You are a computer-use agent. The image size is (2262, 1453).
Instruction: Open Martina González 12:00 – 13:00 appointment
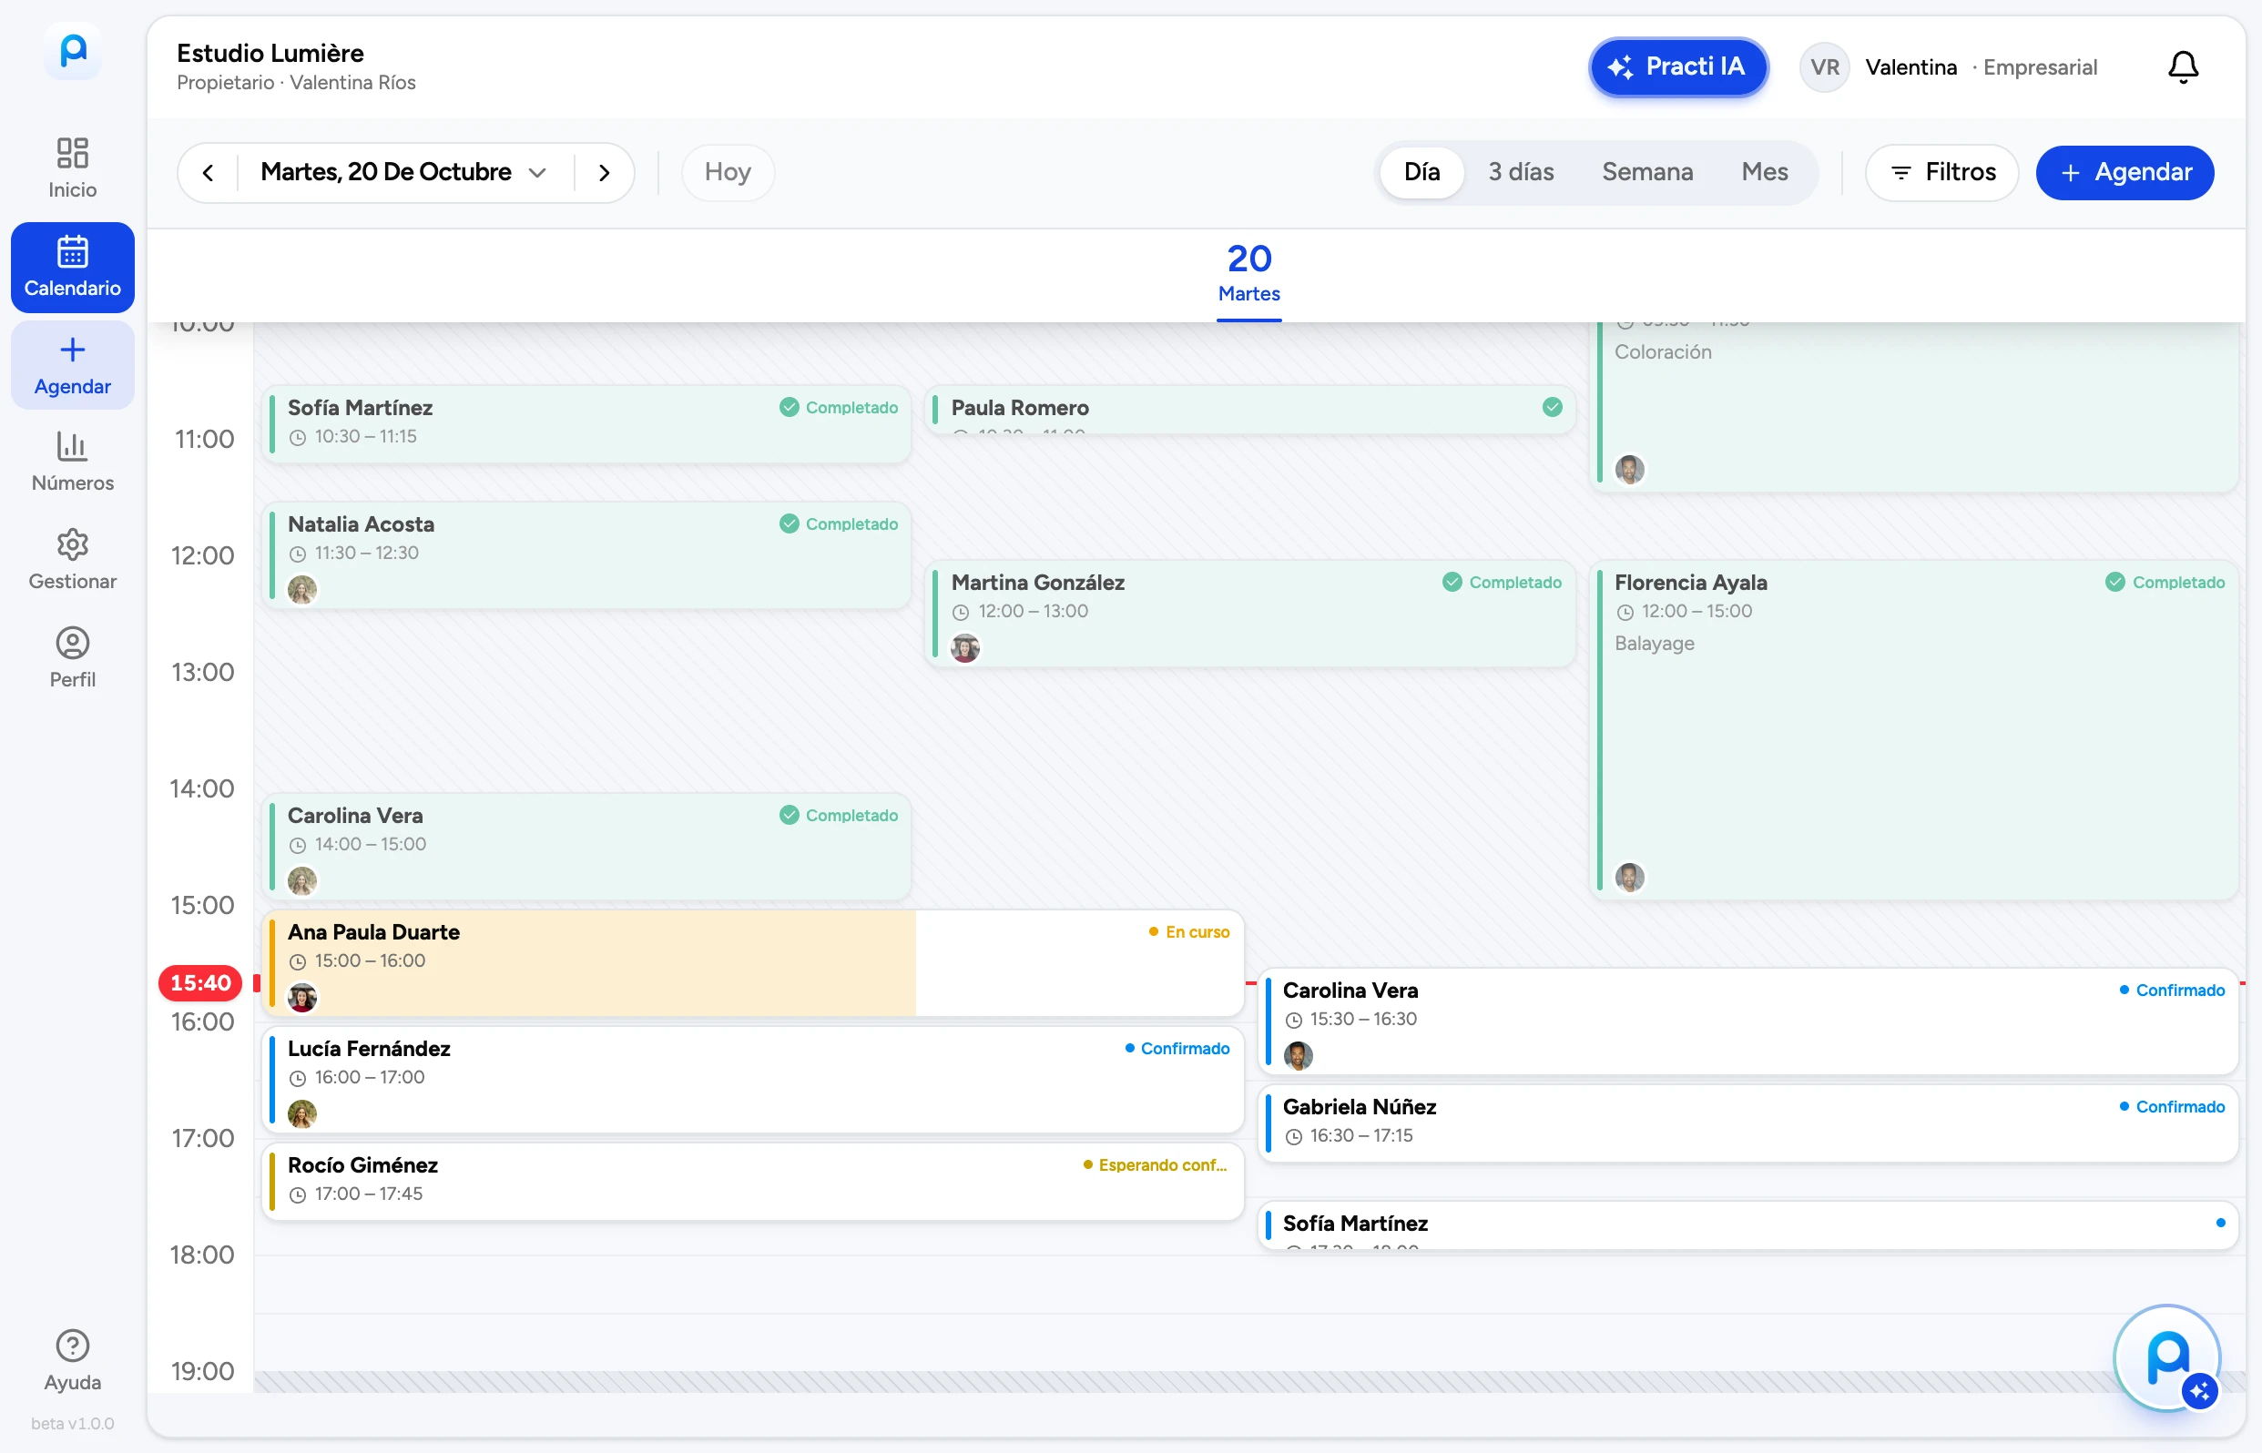(1250, 614)
